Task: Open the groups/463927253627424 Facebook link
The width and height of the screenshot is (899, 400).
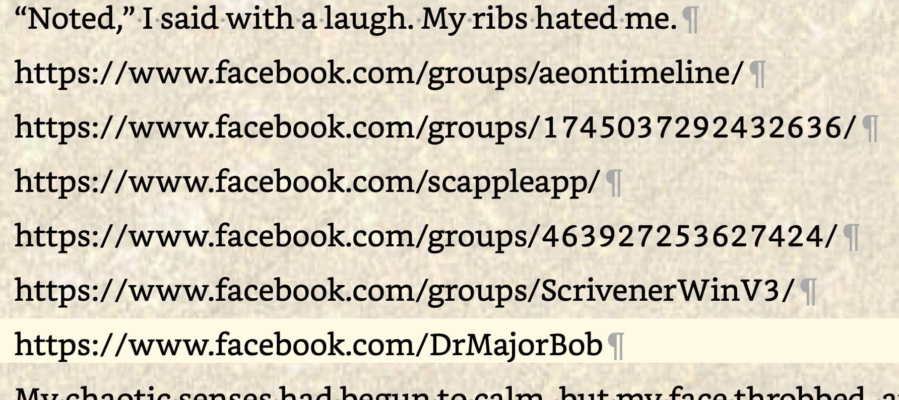Action: tap(426, 237)
